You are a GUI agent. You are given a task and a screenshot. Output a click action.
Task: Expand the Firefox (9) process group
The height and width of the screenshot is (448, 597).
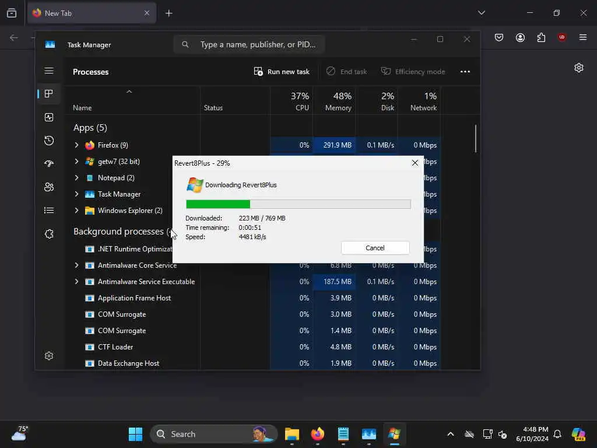point(76,145)
